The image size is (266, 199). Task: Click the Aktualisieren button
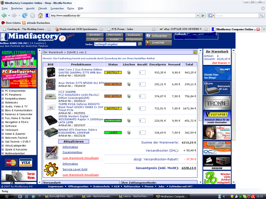pos(73,142)
